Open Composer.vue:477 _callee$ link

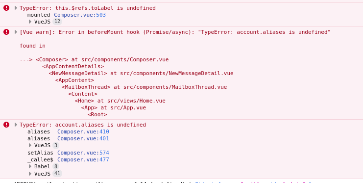(x=83, y=159)
